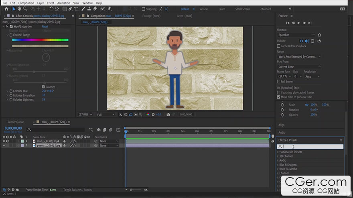Uncheck the Colorize checkbox
This screenshot has width=353, height=198.
[43, 87]
